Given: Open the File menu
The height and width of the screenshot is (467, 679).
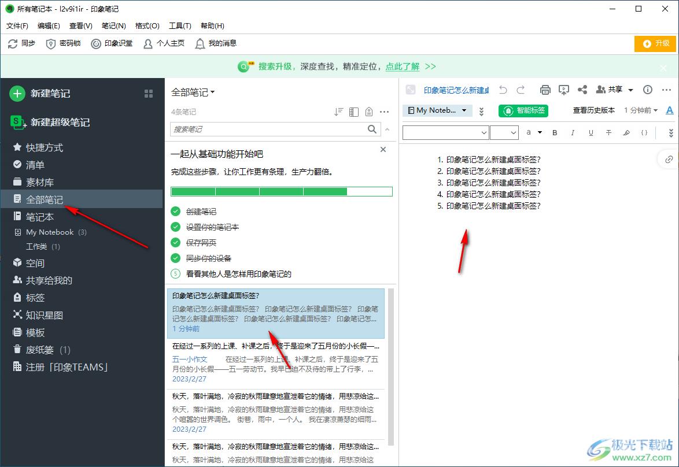Looking at the screenshot, I should [17, 25].
